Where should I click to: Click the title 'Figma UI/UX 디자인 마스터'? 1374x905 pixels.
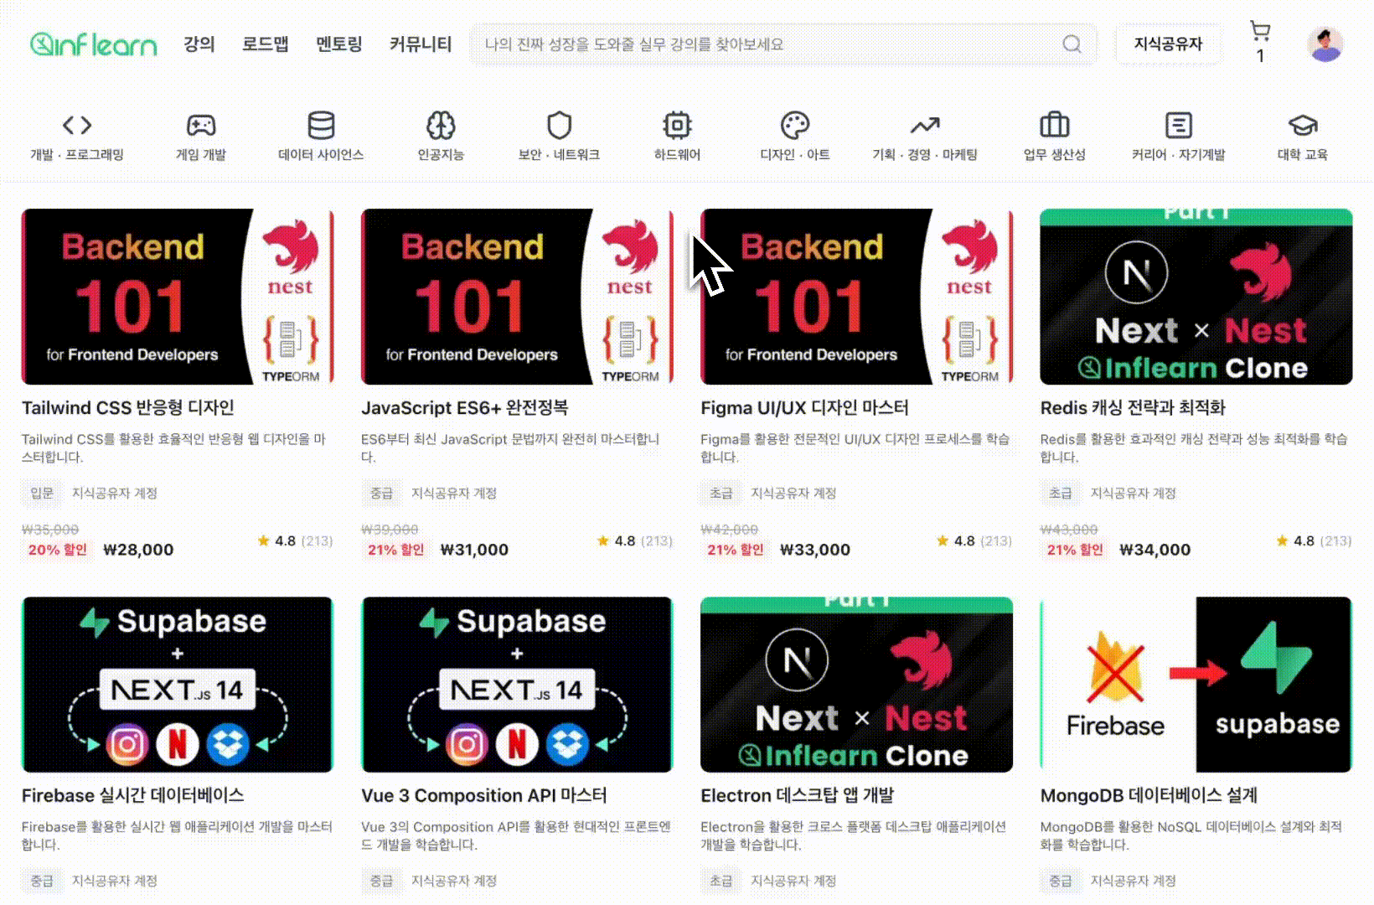[804, 408]
